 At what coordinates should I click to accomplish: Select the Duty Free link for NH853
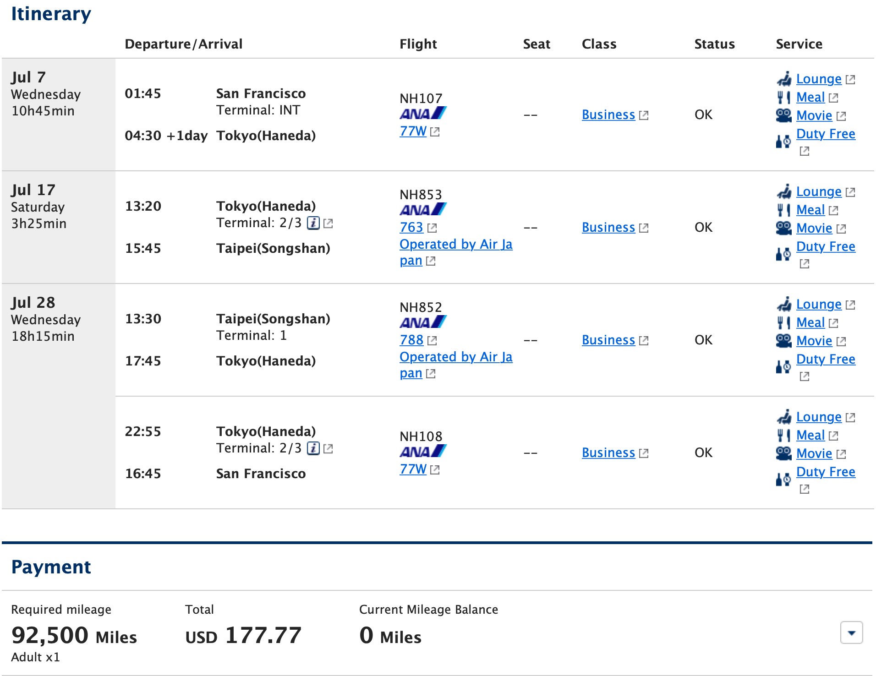[826, 246]
